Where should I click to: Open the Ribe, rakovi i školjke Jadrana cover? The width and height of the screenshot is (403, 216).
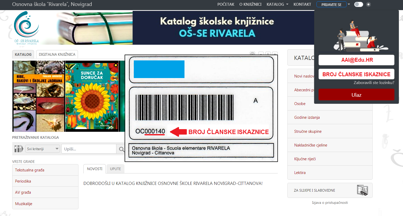tap(38, 96)
